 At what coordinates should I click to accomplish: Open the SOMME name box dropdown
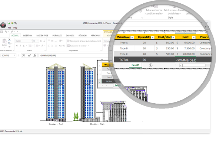pos(14,55)
